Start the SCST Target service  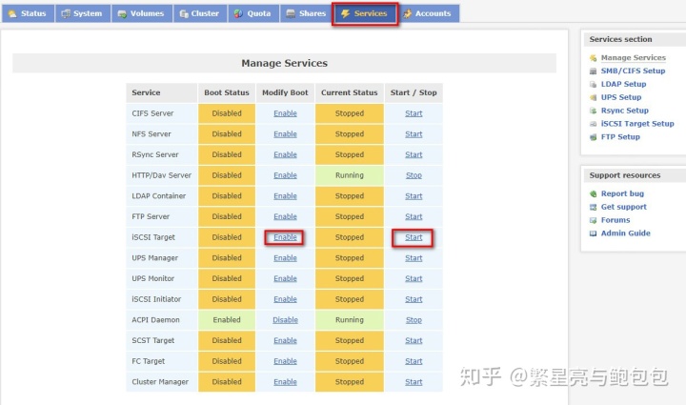pos(414,340)
